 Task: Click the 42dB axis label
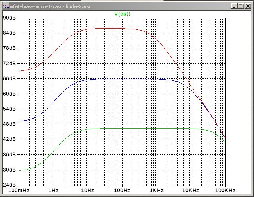click(9, 139)
